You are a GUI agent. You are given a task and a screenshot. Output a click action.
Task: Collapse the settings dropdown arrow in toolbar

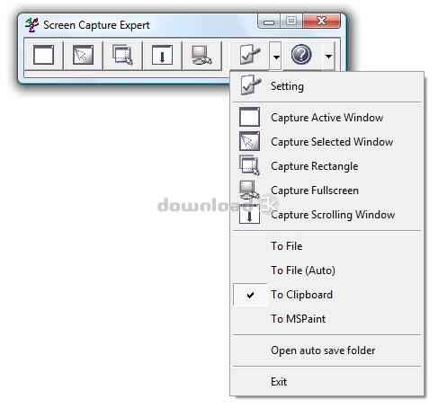pos(276,56)
